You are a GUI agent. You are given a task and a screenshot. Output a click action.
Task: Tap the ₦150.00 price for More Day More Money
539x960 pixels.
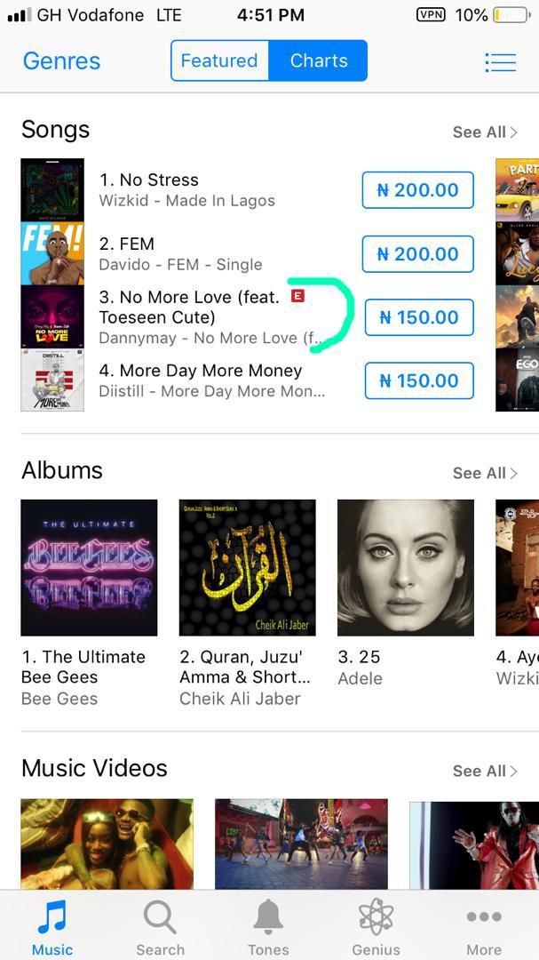pyautogui.click(x=417, y=380)
